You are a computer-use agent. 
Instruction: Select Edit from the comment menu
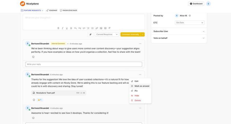[140, 81]
